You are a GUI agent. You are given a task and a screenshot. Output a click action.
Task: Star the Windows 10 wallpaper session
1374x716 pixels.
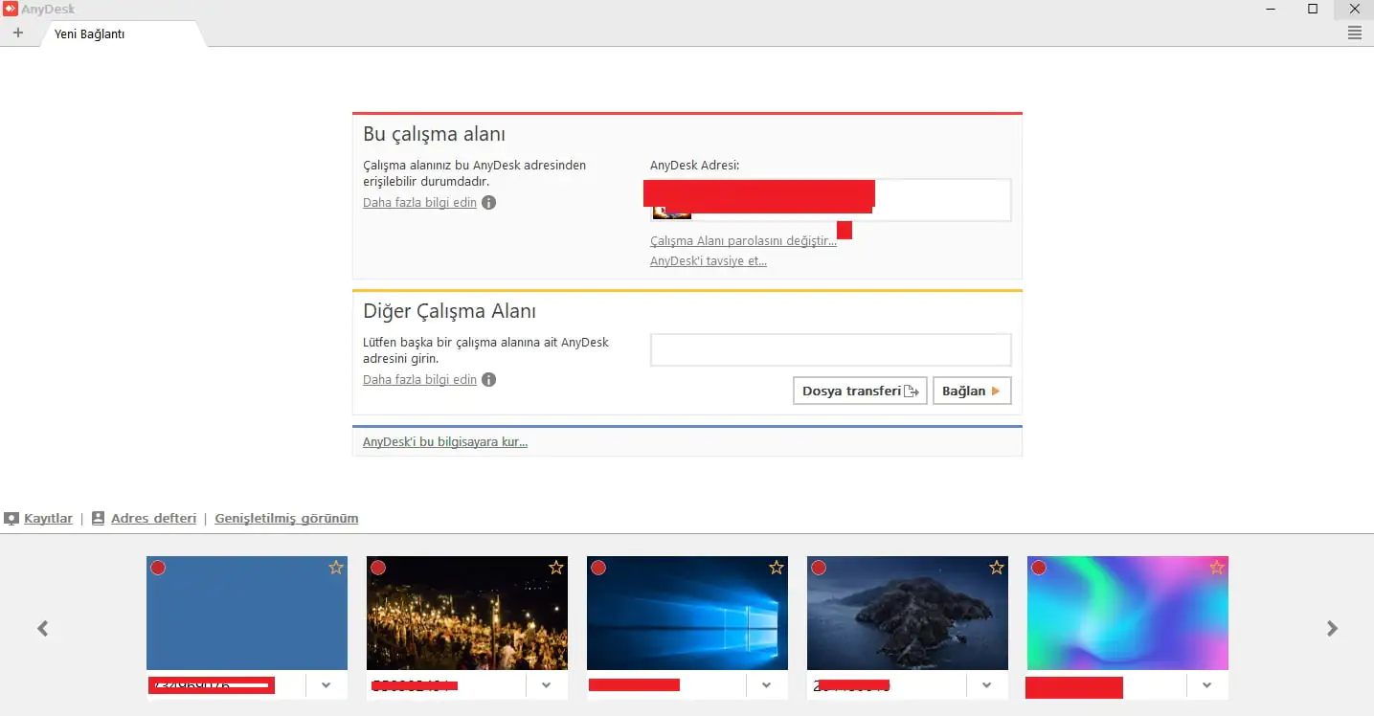tap(777, 568)
